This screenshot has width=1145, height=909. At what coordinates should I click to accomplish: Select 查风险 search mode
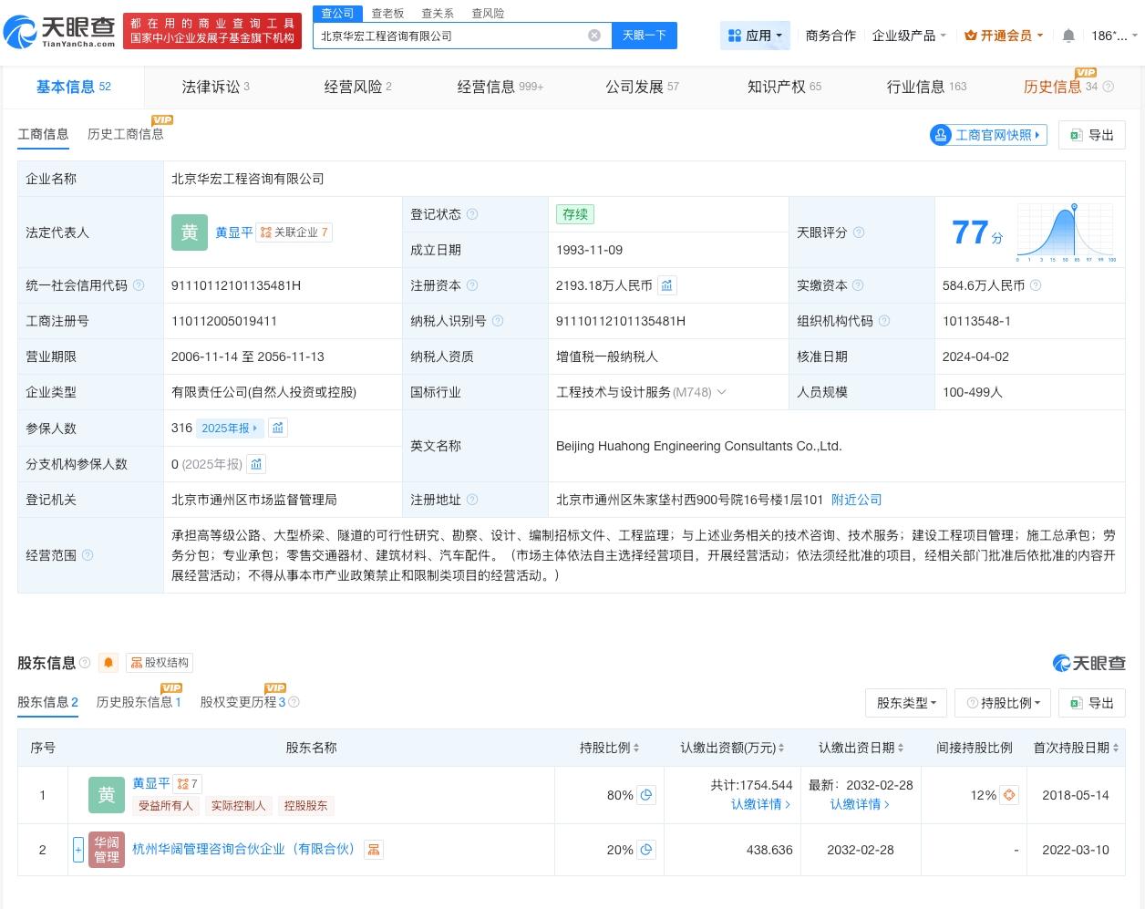pos(488,14)
